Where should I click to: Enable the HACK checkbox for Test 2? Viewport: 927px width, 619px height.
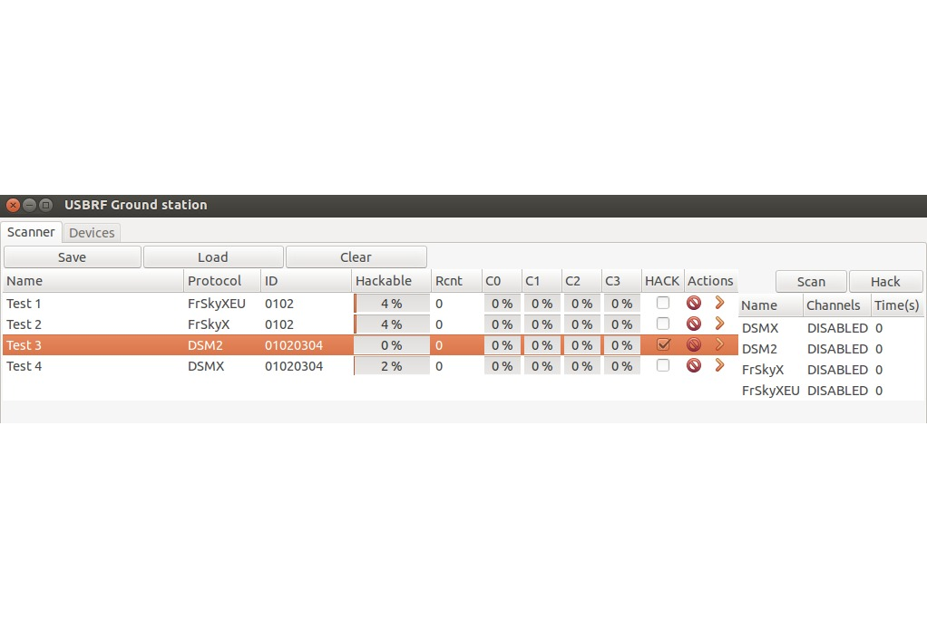pyautogui.click(x=663, y=324)
